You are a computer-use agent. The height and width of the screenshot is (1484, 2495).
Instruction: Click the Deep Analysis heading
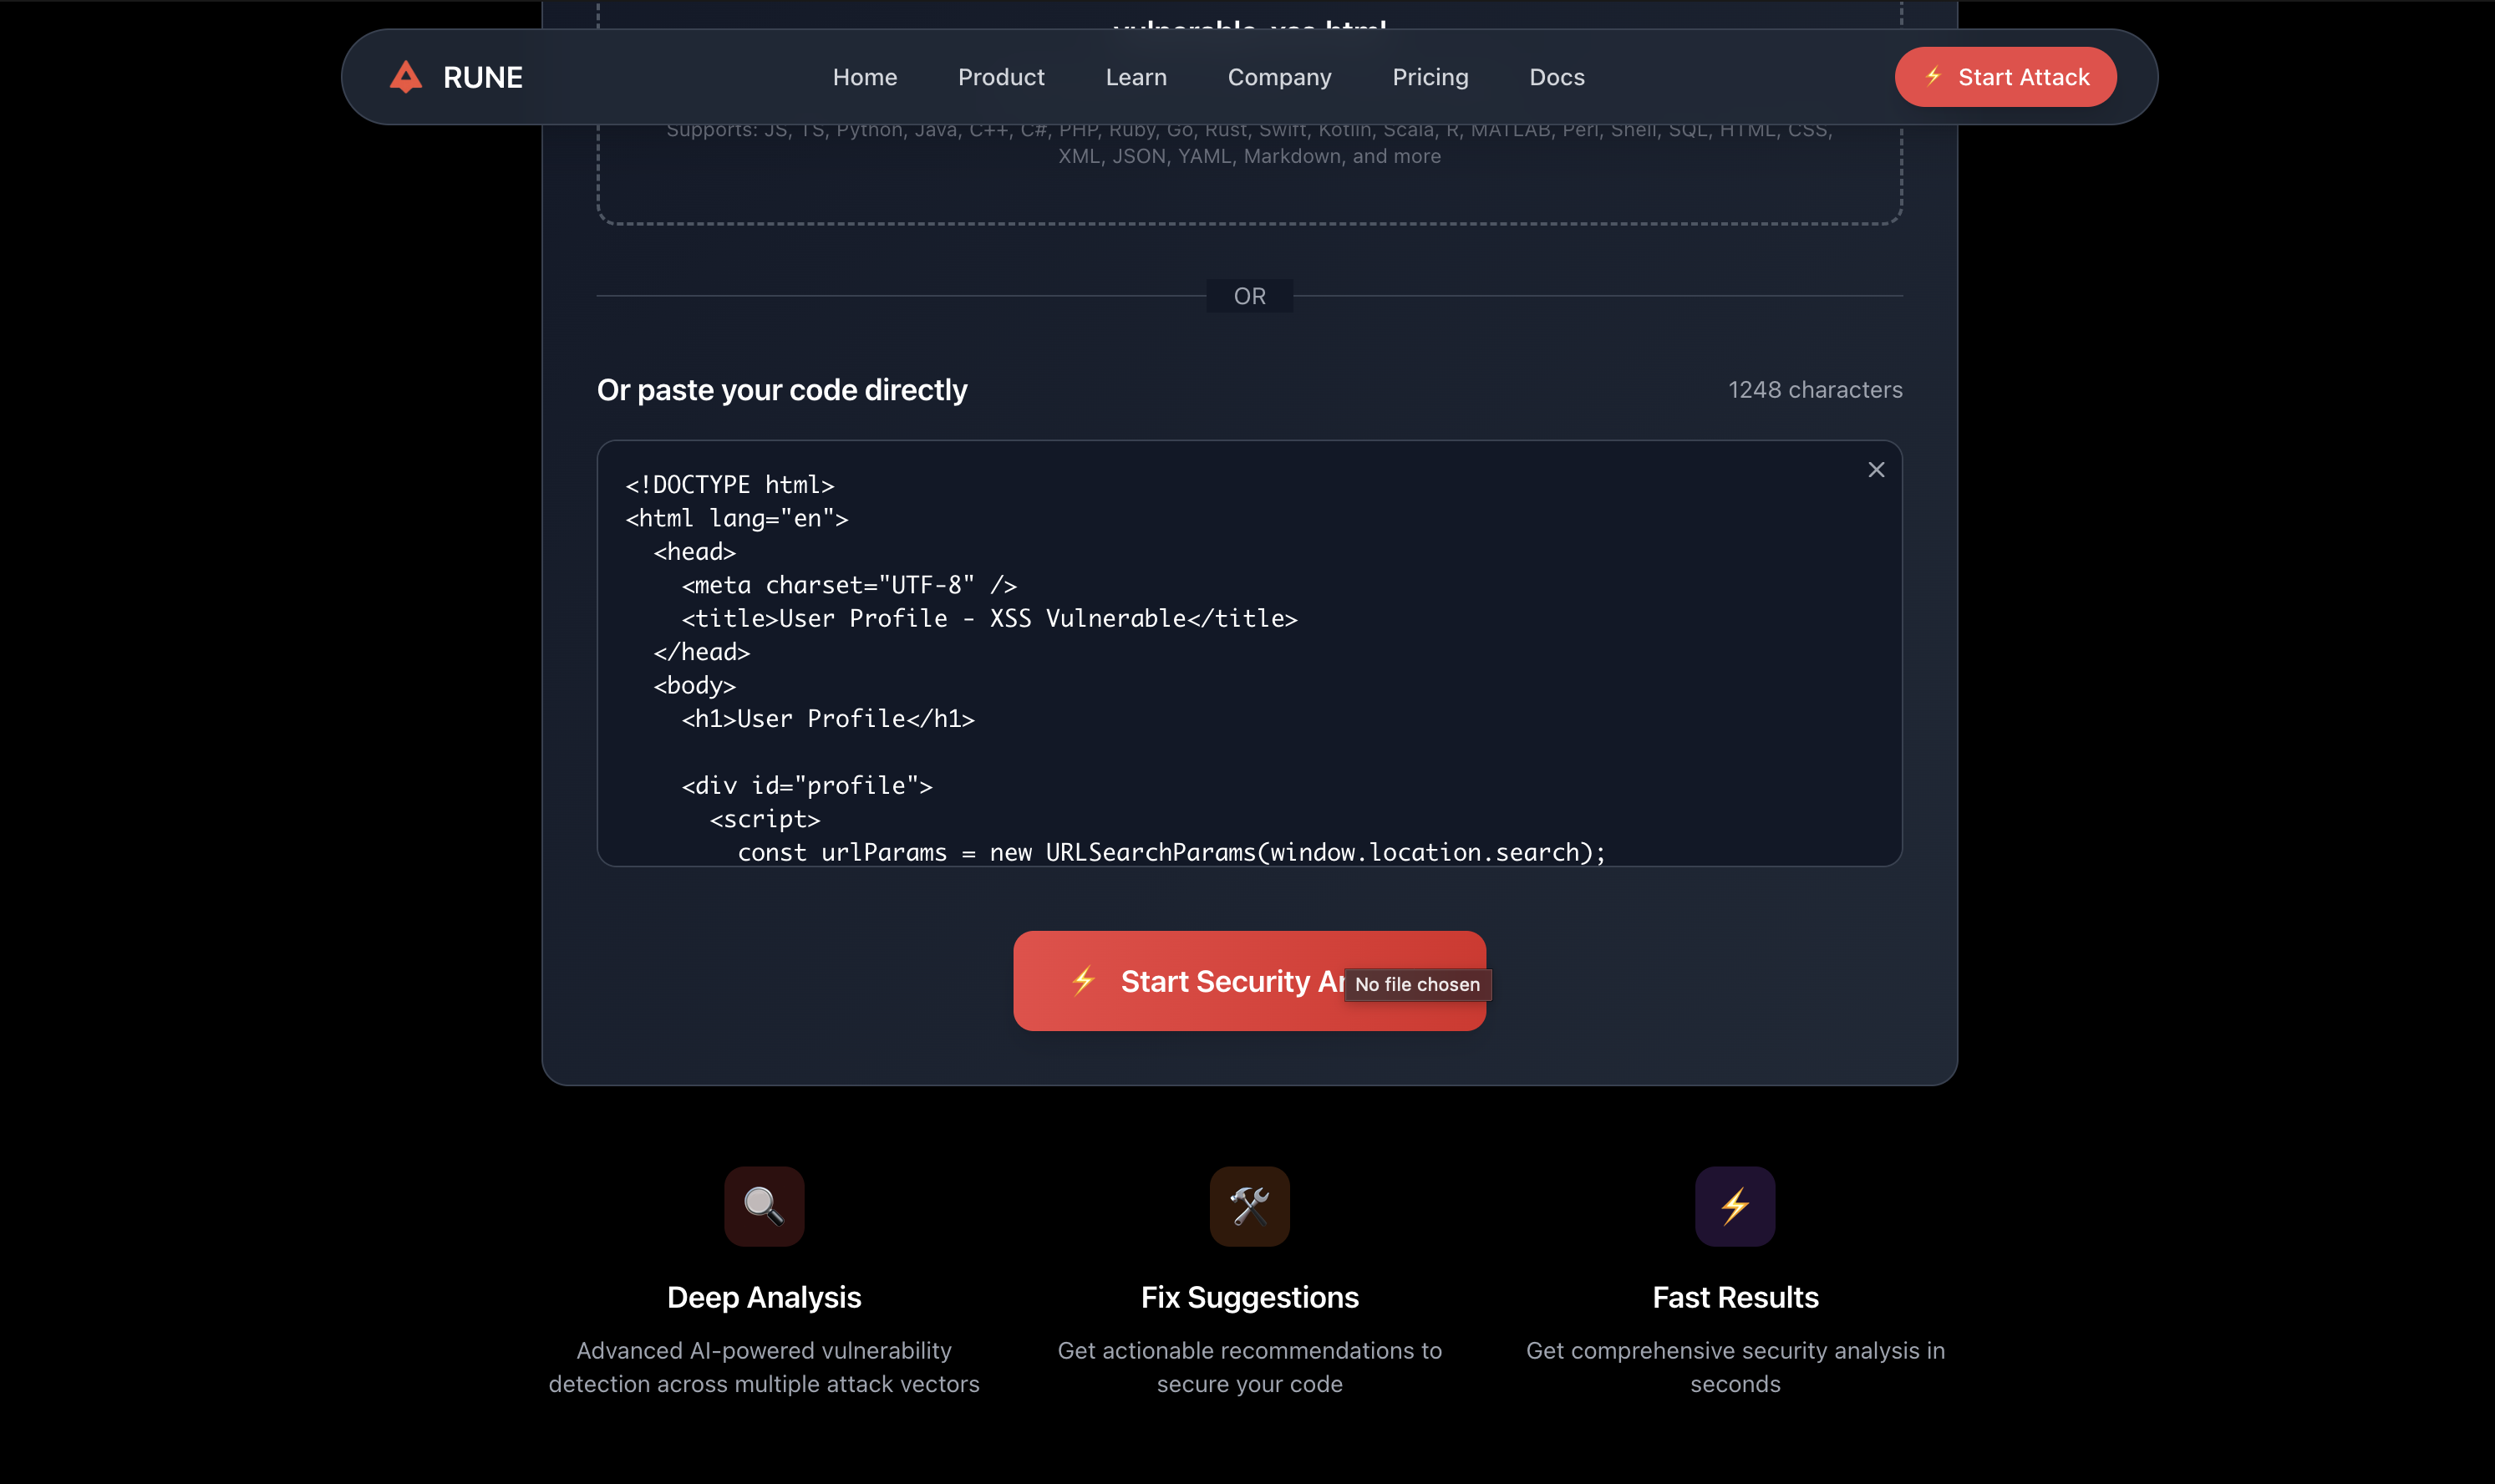coord(764,1297)
